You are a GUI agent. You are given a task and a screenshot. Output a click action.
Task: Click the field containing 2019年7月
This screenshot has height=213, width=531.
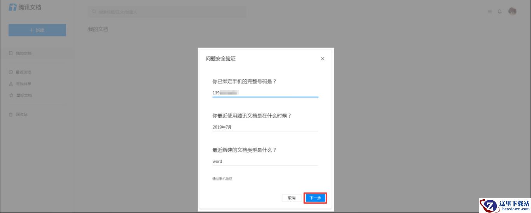(x=265, y=127)
